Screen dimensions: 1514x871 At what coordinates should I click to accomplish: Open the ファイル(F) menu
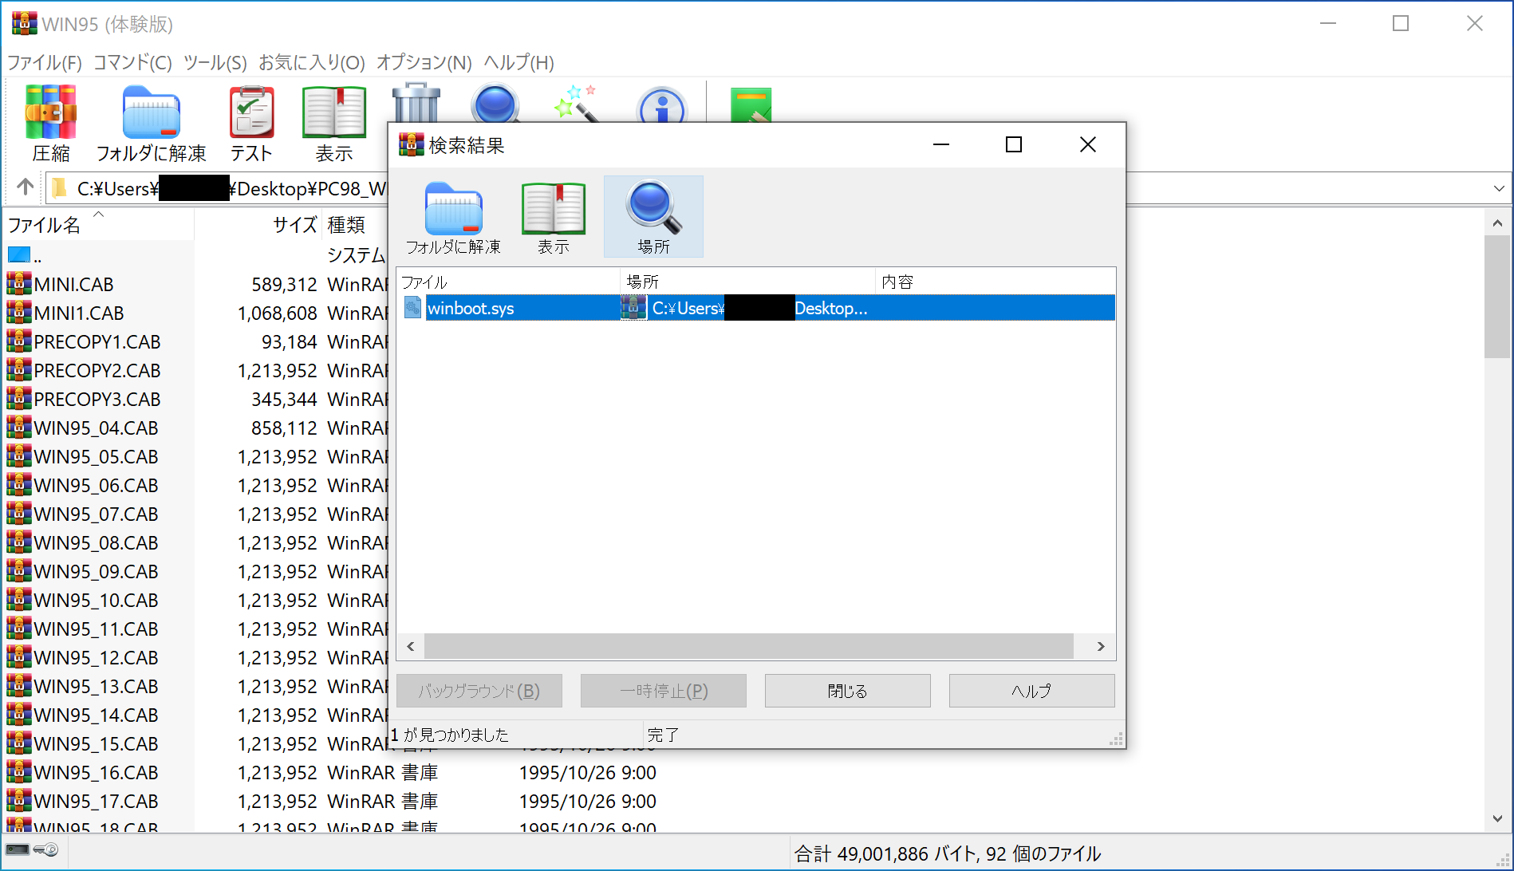coord(45,62)
